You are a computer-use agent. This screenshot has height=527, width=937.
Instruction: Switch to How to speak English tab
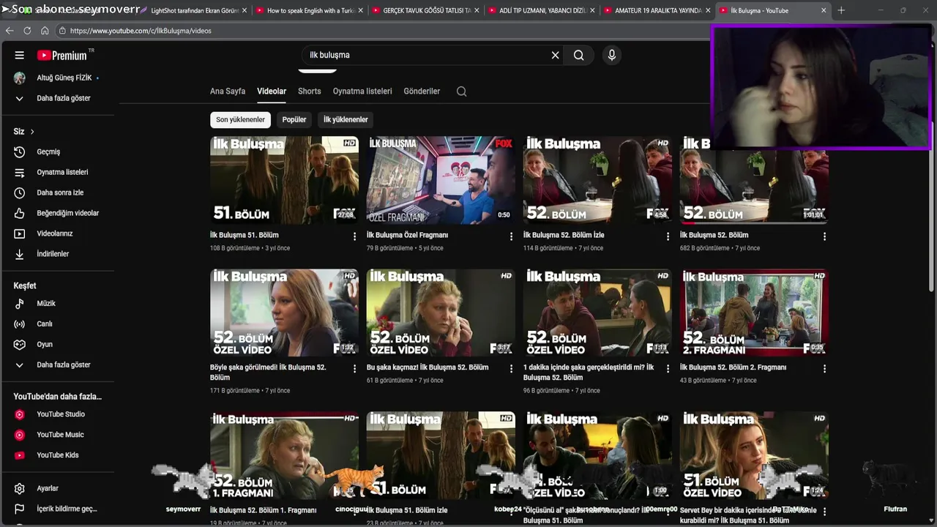[x=310, y=10]
